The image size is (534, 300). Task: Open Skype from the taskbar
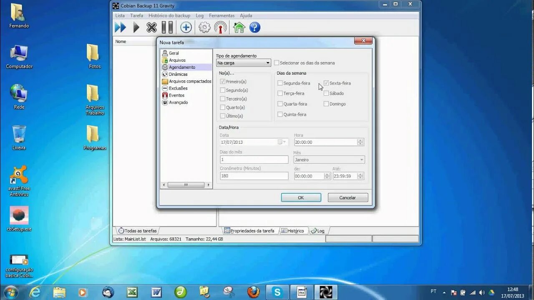[277, 292]
